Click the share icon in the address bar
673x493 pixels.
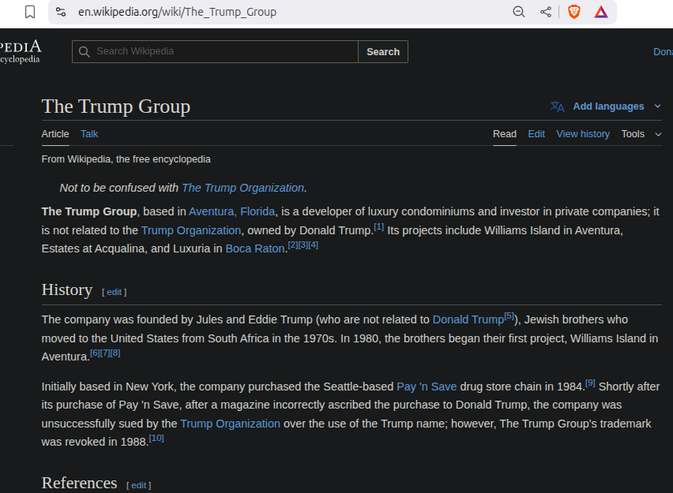[546, 12]
